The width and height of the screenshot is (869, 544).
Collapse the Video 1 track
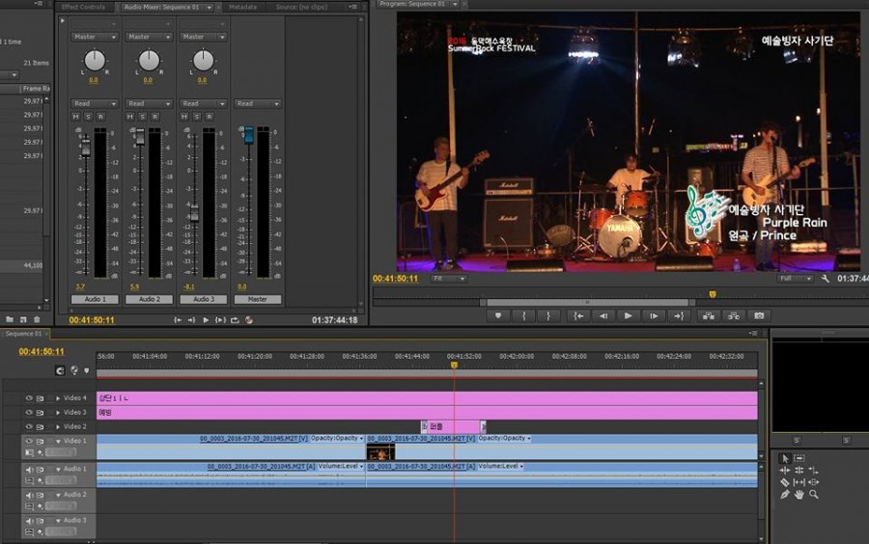(x=58, y=441)
